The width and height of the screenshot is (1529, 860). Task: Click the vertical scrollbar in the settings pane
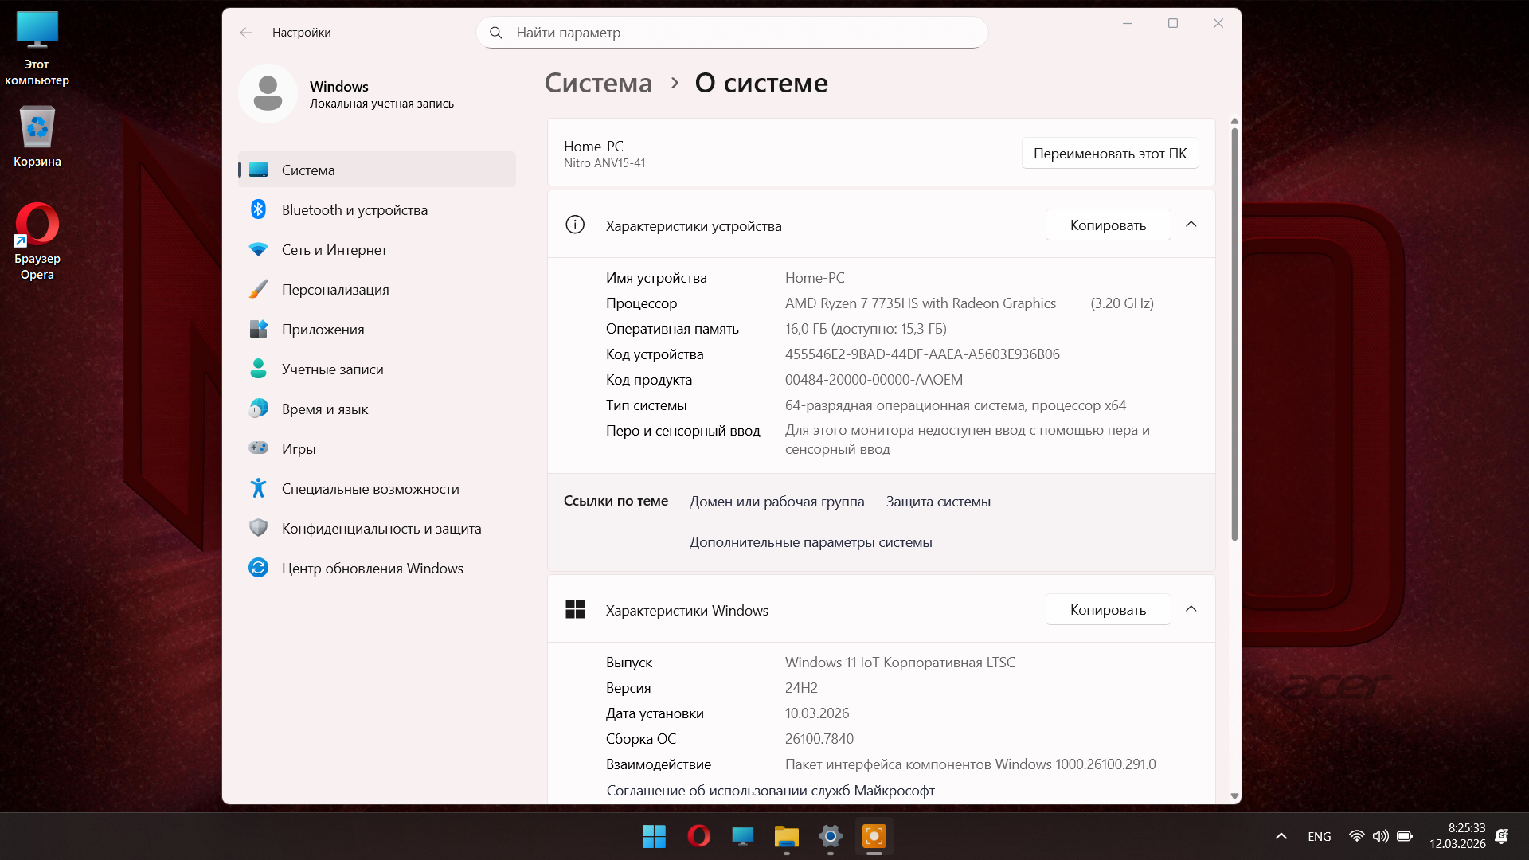click(x=1234, y=334)
